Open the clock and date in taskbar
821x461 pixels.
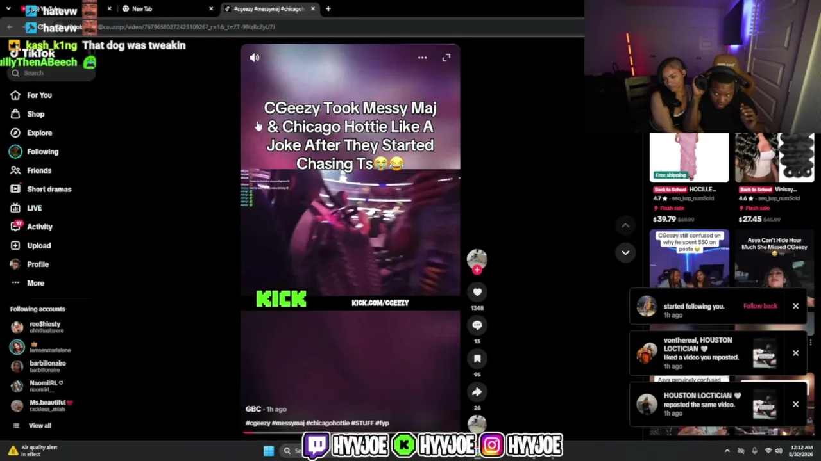point(802,451)
